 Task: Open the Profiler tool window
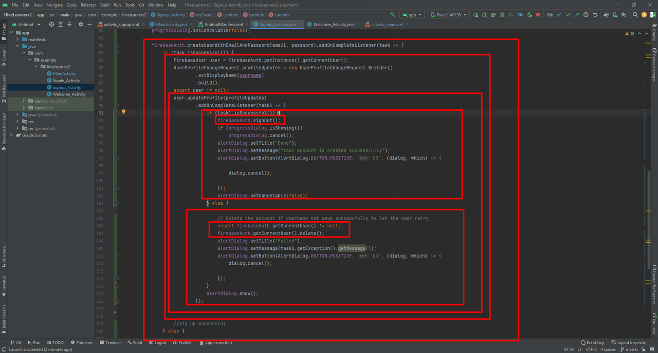(182, 343)
